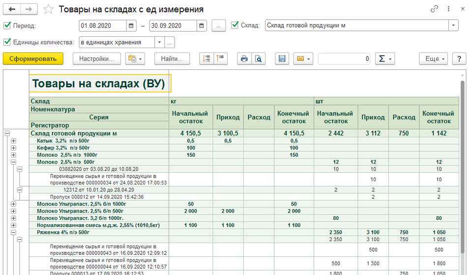Collapse Молоко 2,5% п/э 500г row

coord(13,162)
